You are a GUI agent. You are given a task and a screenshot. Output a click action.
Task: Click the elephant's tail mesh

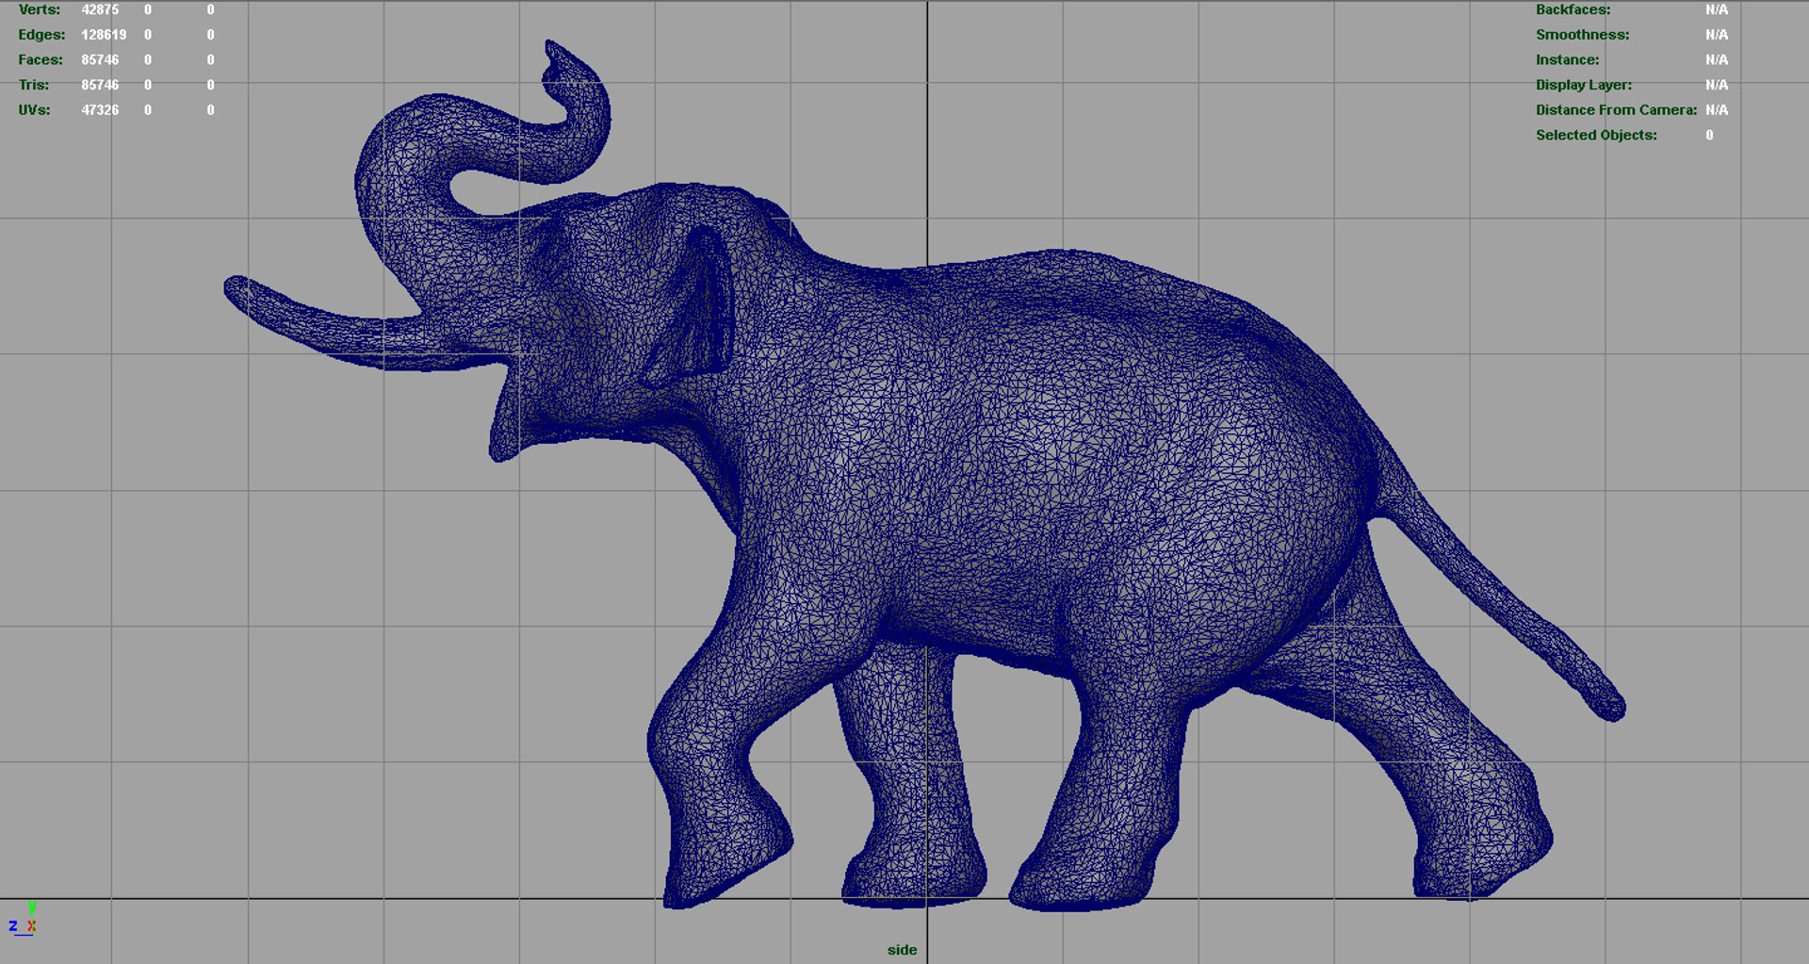pyautogui.click(x=1507, y=603)
